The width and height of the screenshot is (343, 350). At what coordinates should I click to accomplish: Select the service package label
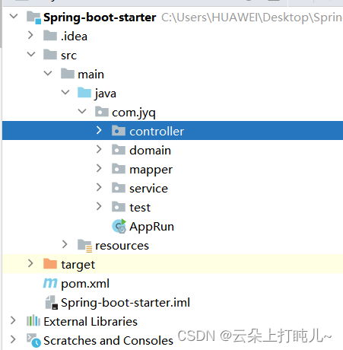[148, 189]
